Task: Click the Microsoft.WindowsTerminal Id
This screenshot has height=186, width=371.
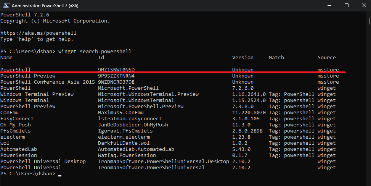Action: 136,100
